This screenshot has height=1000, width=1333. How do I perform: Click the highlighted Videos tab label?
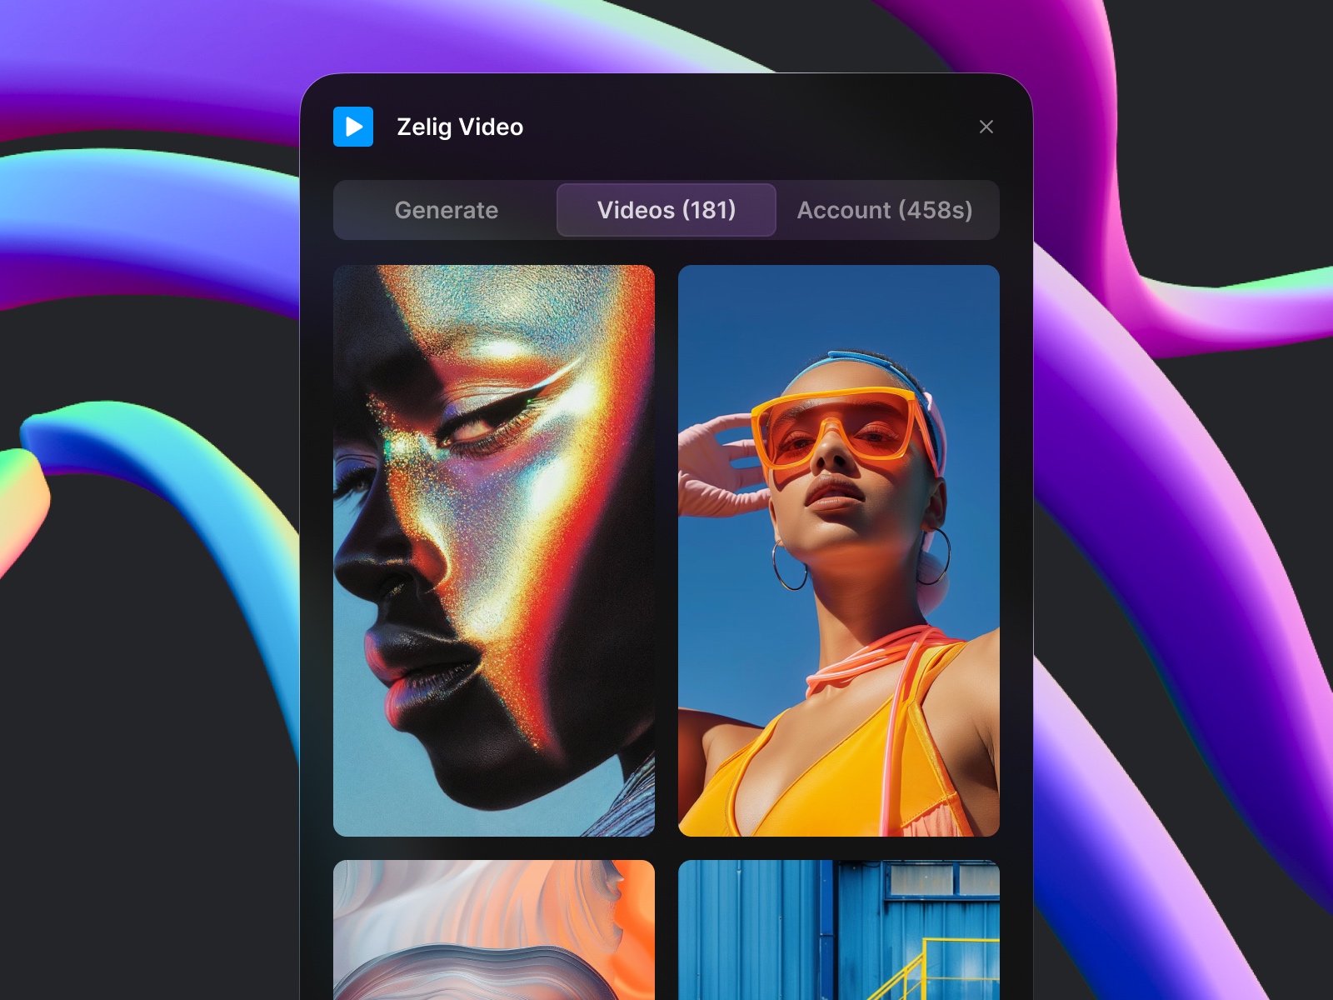click(x=666, y=210)
